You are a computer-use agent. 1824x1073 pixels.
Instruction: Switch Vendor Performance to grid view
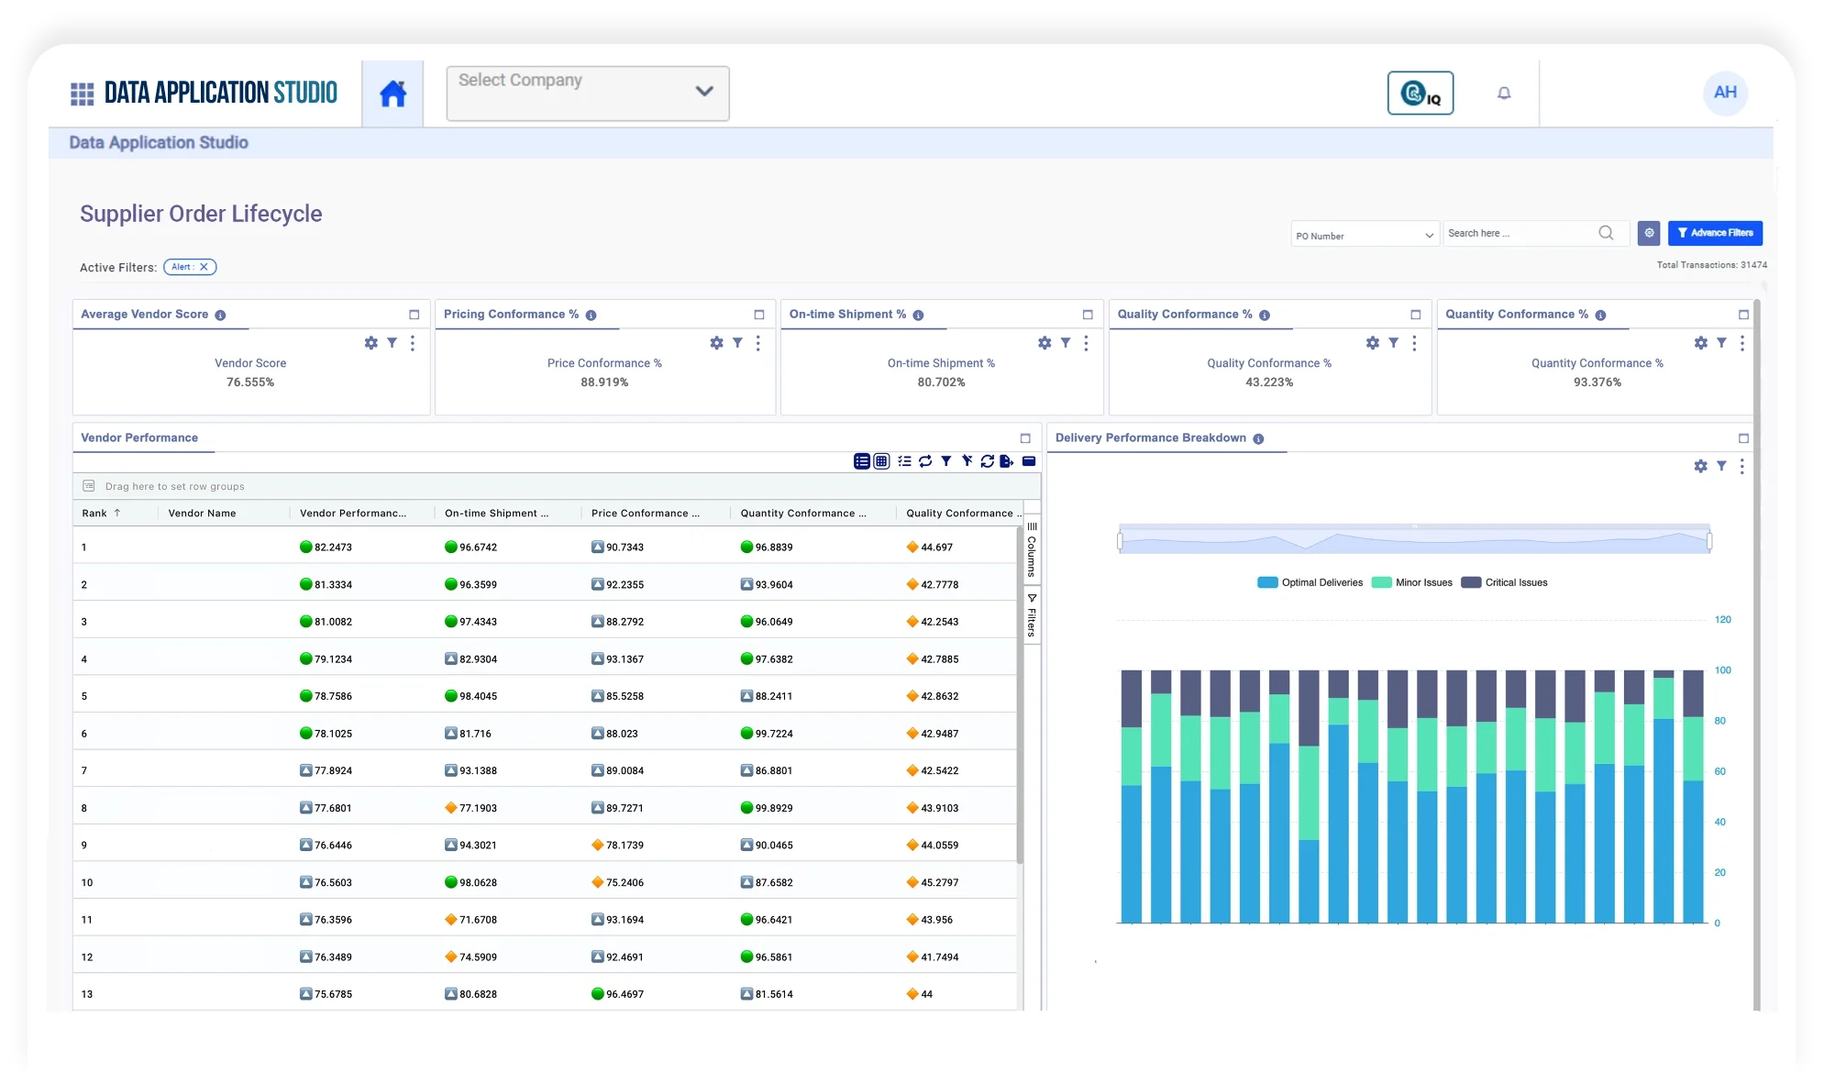(881, 461)
